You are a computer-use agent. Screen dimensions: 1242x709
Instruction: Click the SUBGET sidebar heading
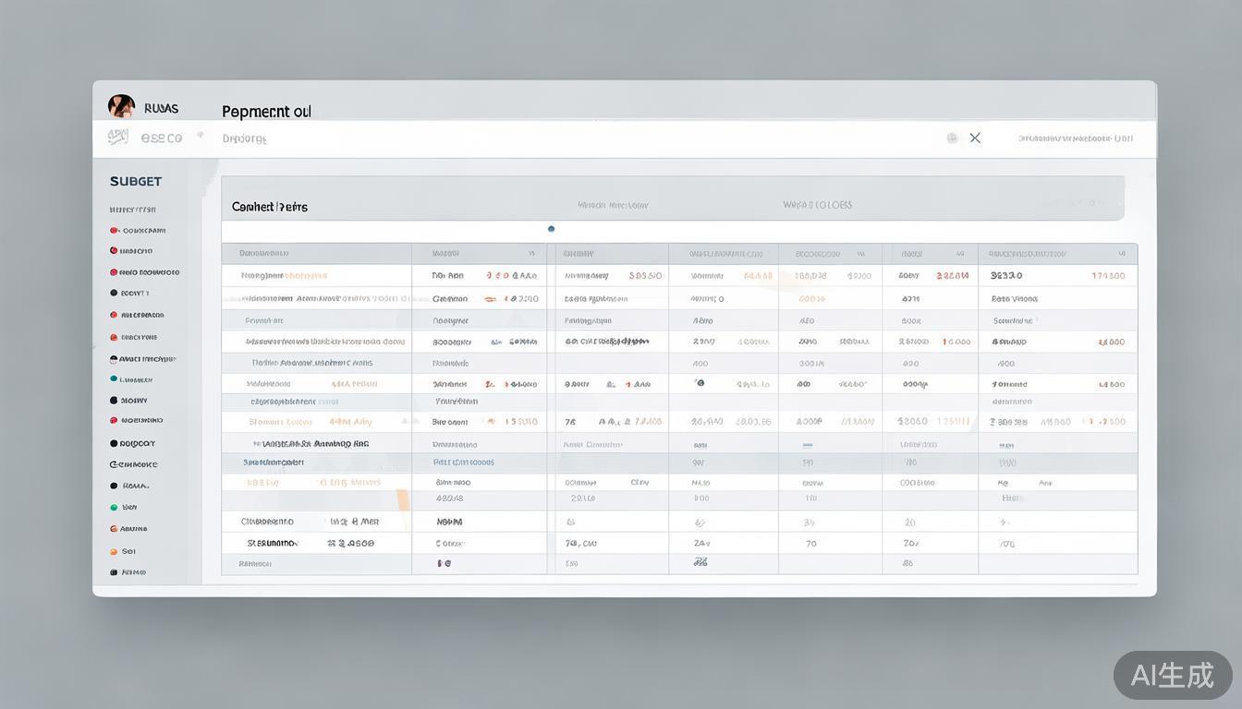(x=136, y=181)
